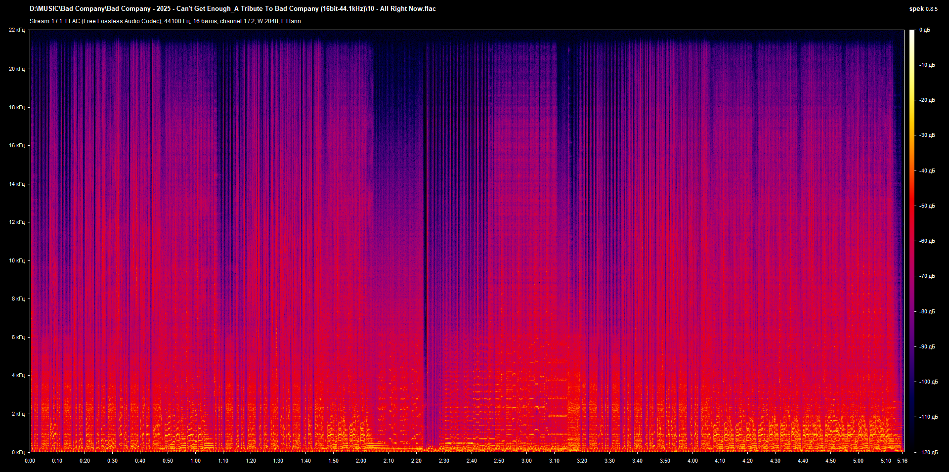Click the -90 dB level label

pyautogui.click(x=926, y=346)
